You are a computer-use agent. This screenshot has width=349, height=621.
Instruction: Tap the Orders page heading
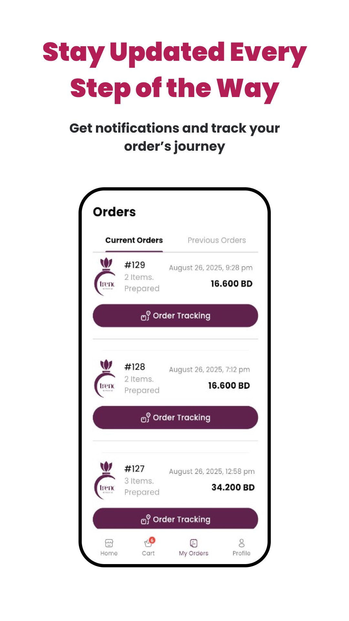[x=114, y=212]
